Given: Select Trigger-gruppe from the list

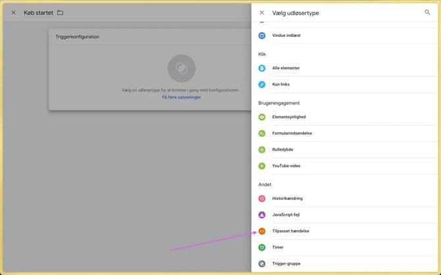Looking at the screenshot, I should (x=286, y=264).
